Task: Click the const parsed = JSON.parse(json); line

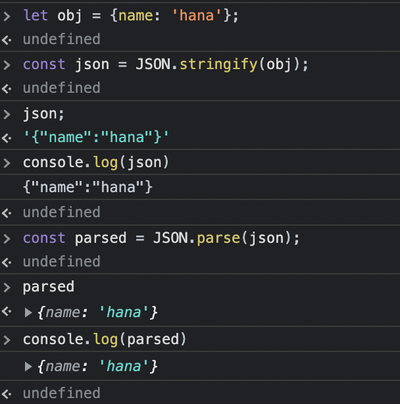Action: [161, 238]
